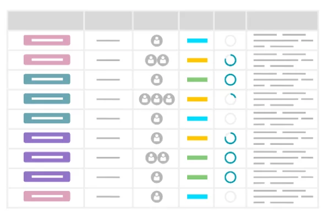Click the left avatar in the second row
The image size is (327, 218).
pyautogui.click(x=151, y=60)
